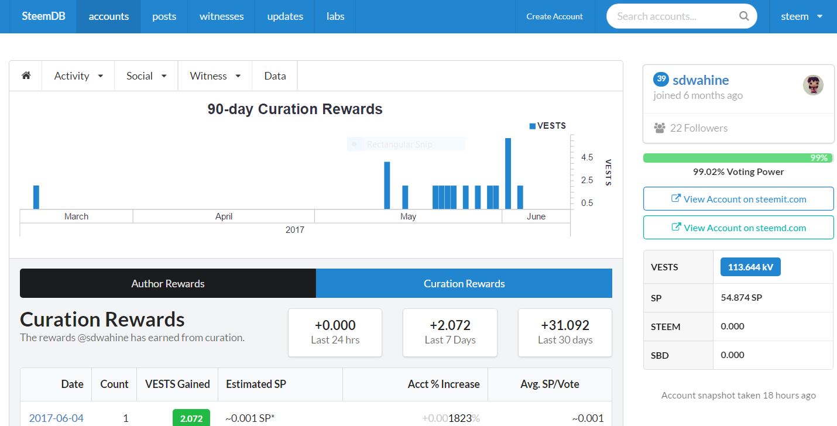Open the Activity dropdown menu

coord(78,76)
